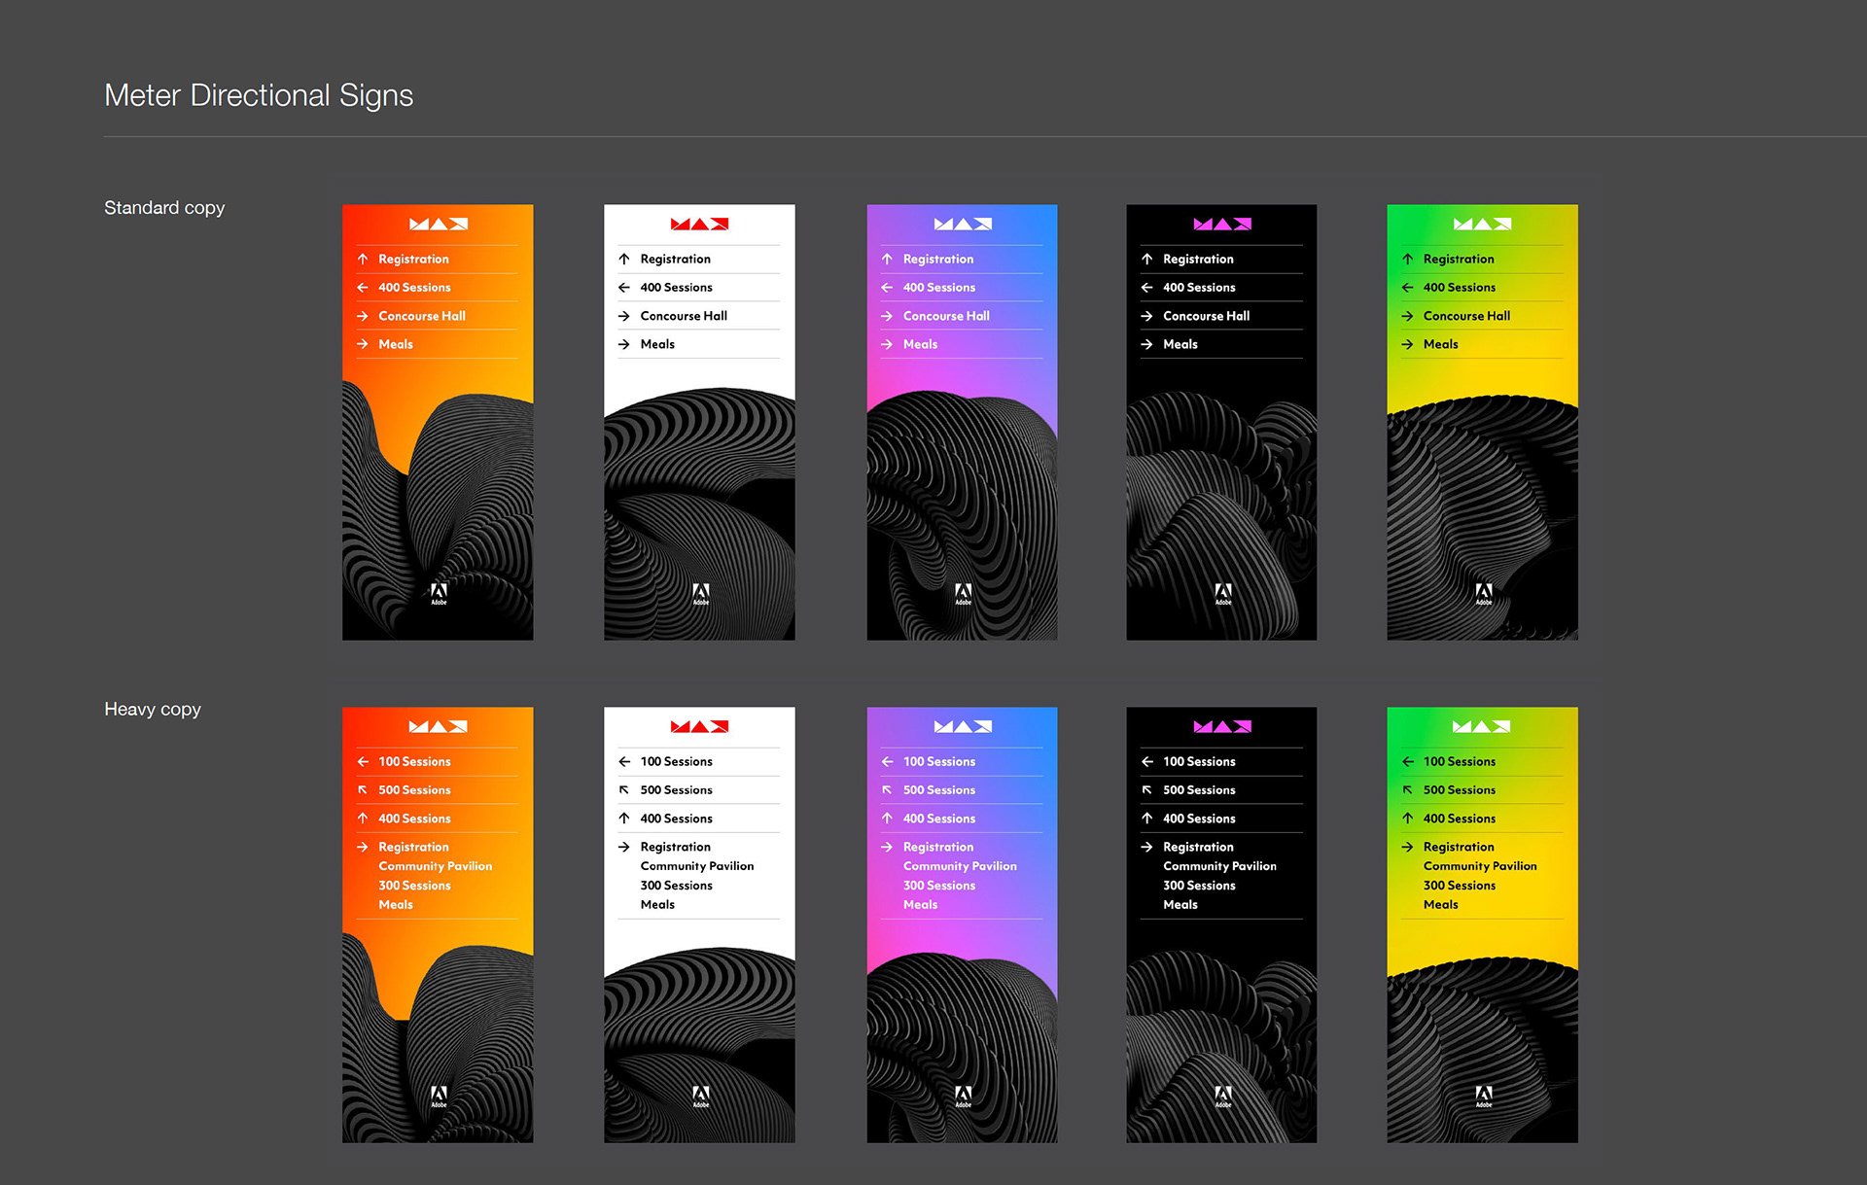Select the Adobe logo on the purple Standard copy sign
Screen dimensions: 1867x1185
point(964,594)
